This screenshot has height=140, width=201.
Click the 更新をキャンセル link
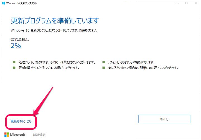tap(21, 121)
